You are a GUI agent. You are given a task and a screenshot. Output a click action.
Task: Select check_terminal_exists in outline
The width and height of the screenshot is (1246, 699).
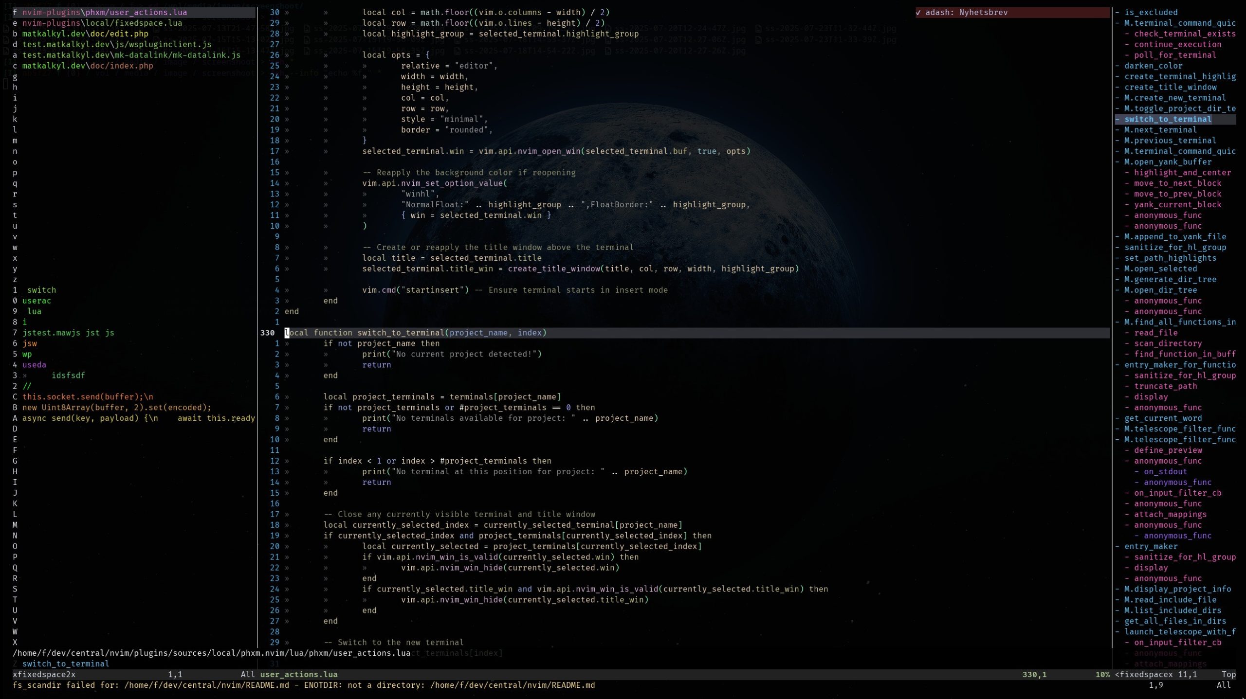[1185, 34]
